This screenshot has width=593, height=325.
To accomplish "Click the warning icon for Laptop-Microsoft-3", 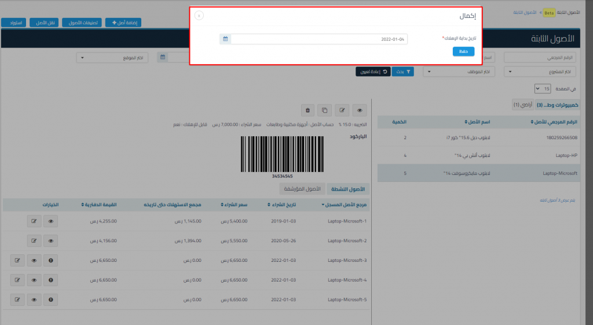I will pyautogui.click(x=51, y=260).
